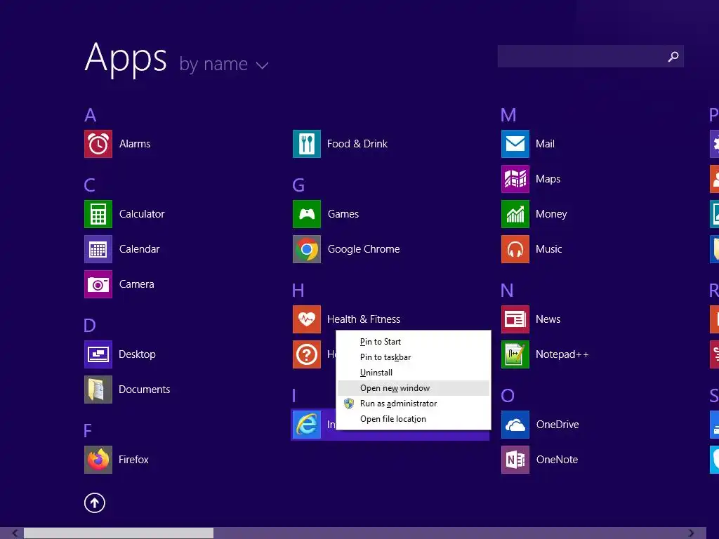Click the OneDrive label text
The image size is (719, 539).
558,425
